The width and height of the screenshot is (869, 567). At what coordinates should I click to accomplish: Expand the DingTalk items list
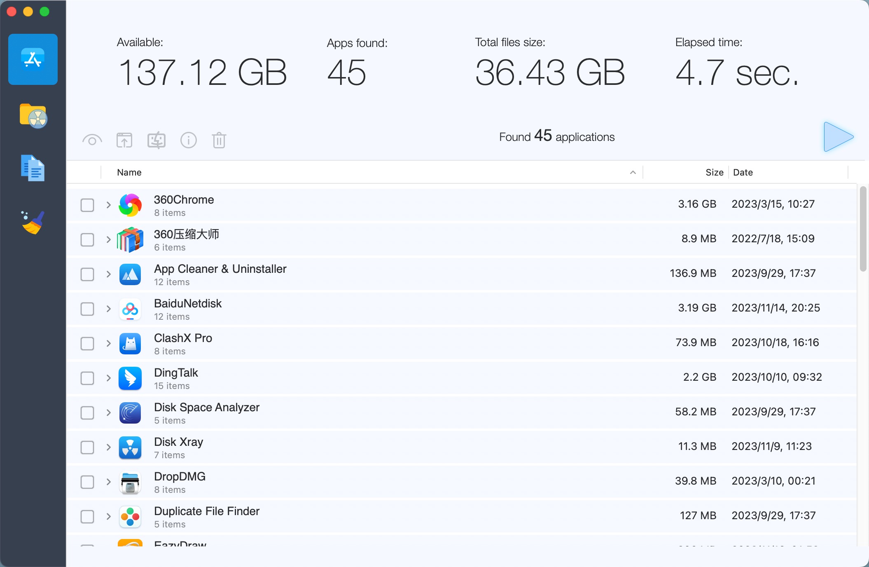pyautogui.click(x=108, y=378)
